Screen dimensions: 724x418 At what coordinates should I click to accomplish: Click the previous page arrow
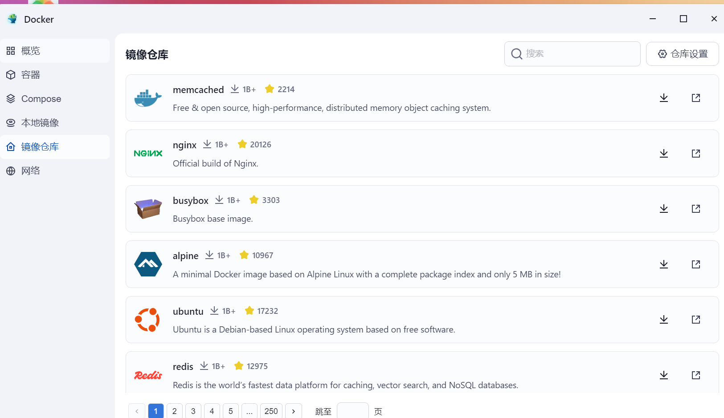click(x=137, y=411)
